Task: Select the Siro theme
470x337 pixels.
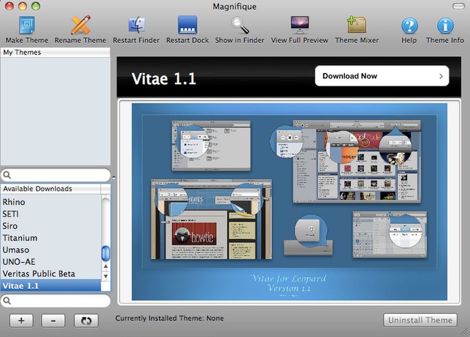Action: pos(51,226)
